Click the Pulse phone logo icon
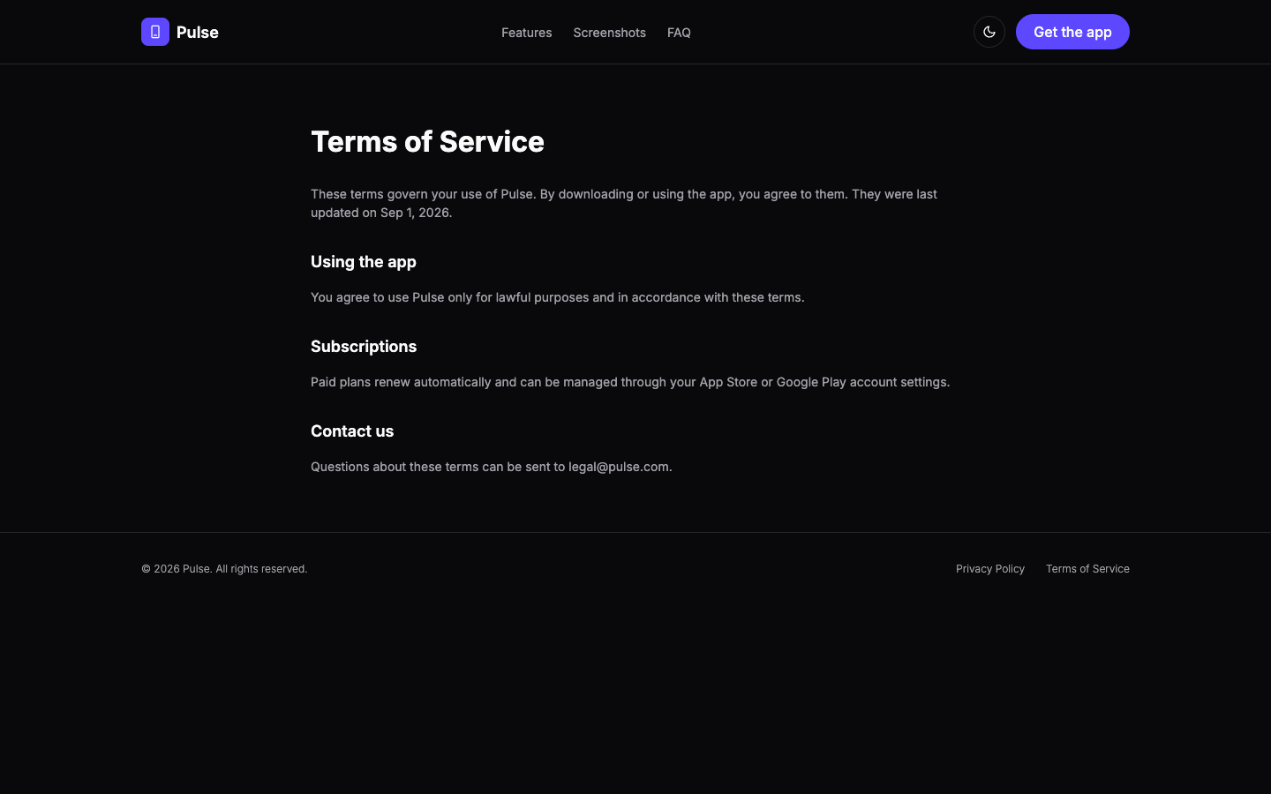The height and width of the screenshot is (794, 1271). point(155,32)
